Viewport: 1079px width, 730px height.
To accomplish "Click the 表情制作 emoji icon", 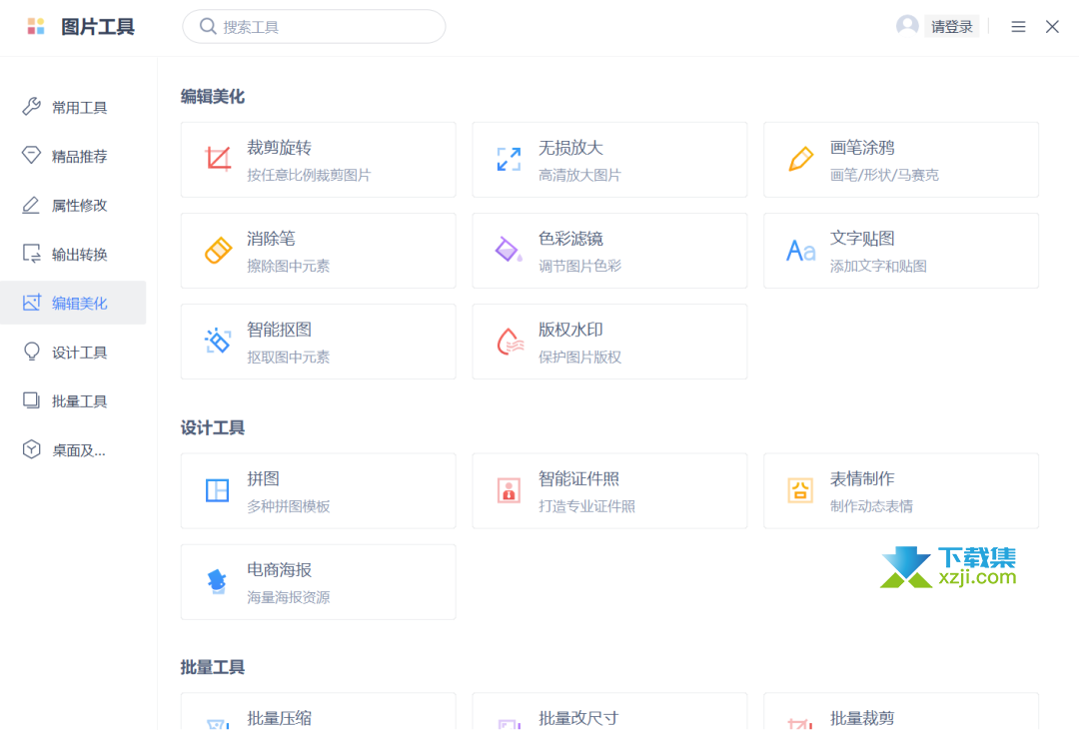I will [800, 490].
